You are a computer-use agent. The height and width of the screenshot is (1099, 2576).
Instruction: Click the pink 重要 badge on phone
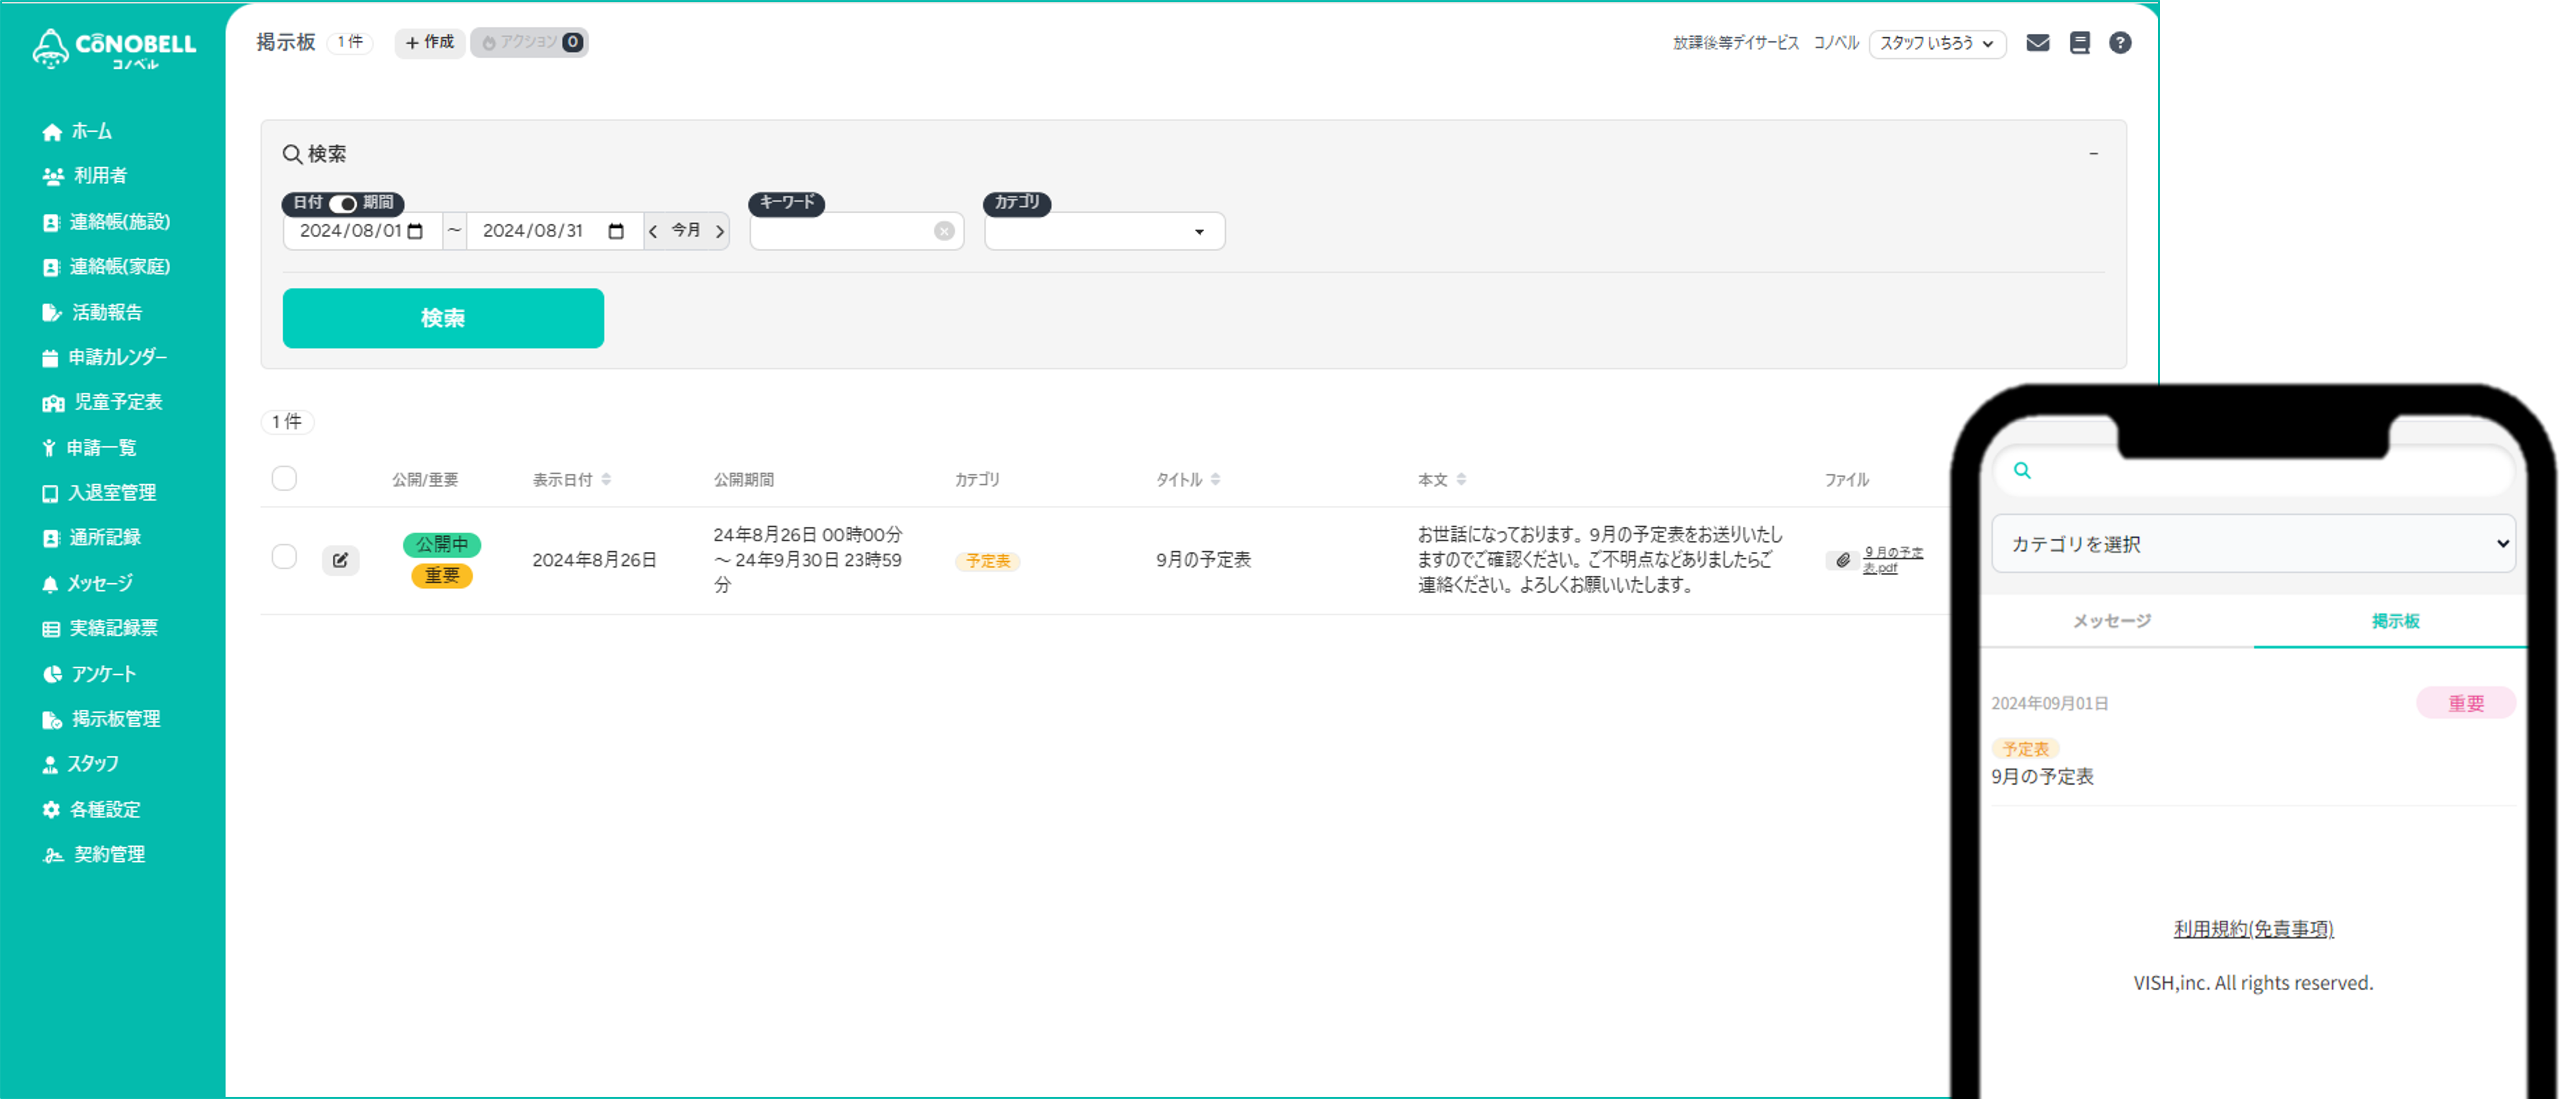[2465, 703]
